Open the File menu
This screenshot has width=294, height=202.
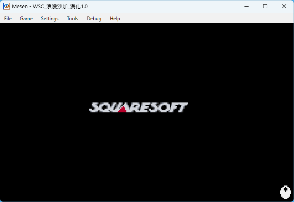[8, 19]
